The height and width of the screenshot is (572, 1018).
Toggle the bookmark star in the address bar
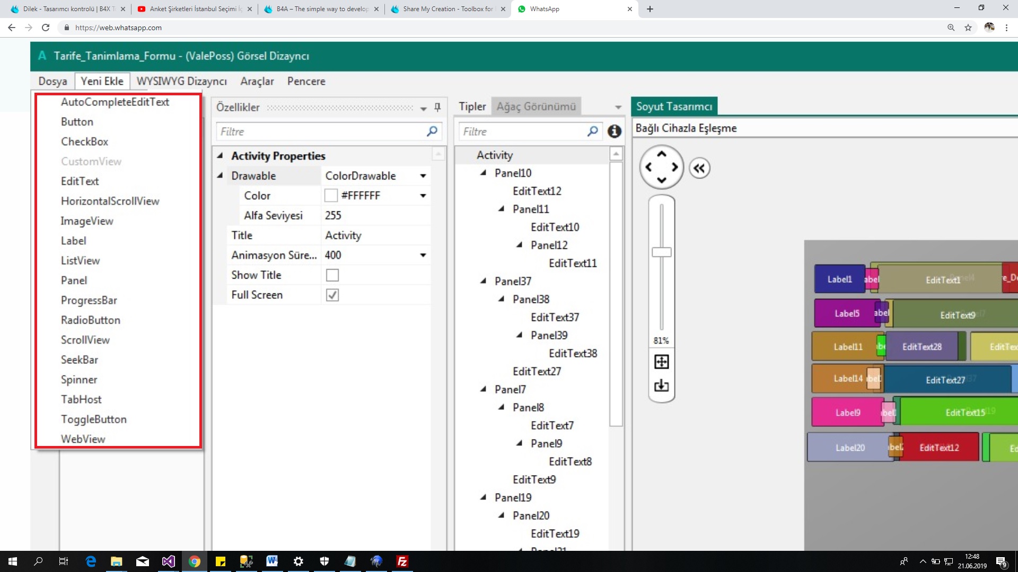[968, 28]
